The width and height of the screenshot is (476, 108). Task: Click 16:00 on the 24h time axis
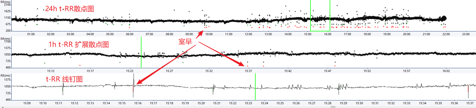point(328,34)
